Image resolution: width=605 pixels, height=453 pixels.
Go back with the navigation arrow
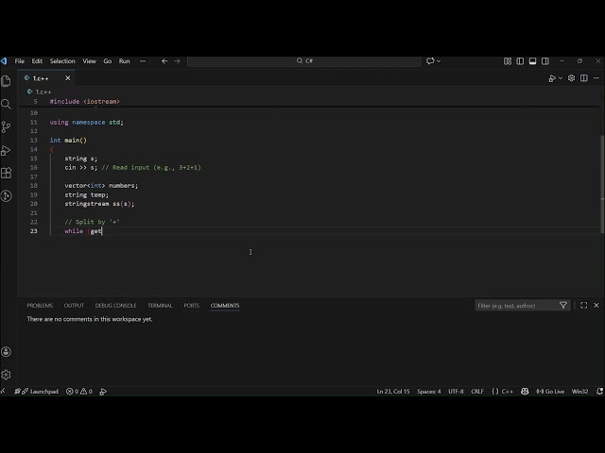point(164,60)
